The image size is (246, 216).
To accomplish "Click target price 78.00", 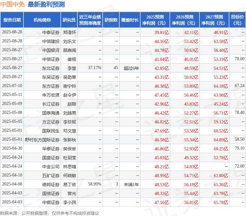I will pyautogui.click(x=240, y=59).
